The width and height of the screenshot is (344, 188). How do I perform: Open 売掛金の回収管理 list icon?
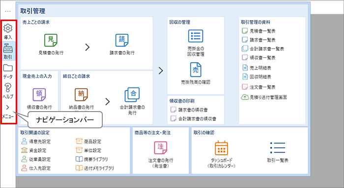[x=196, y=36]
